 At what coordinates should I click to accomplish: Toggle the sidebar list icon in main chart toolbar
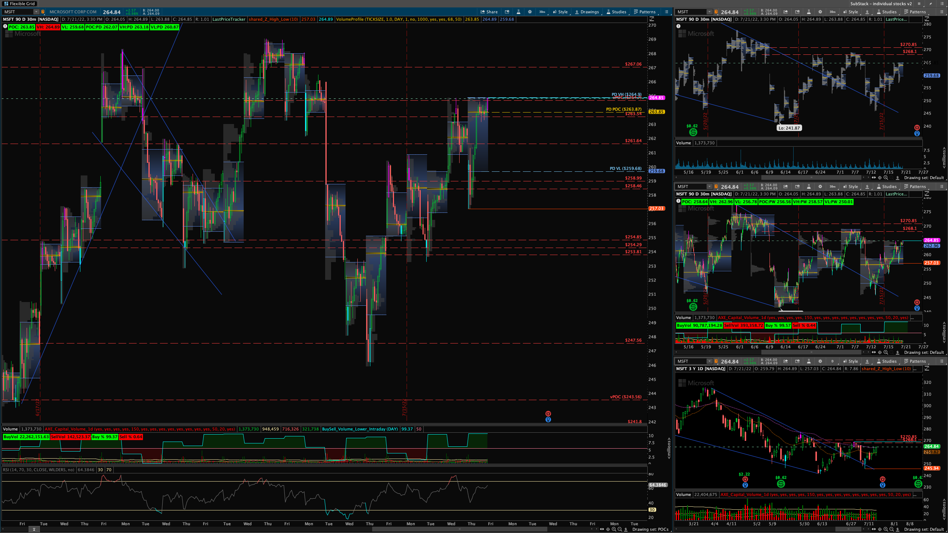(667, 12)
